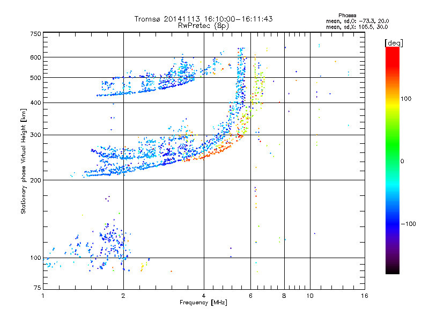Click the '75' y-axis tick label
The height and width of the screenshot is (322, 429).
[x=38, y=288]
